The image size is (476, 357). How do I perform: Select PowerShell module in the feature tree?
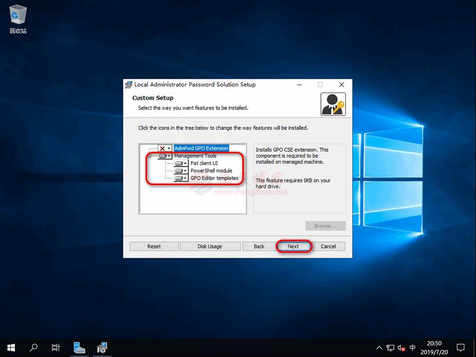coord(212,170)
